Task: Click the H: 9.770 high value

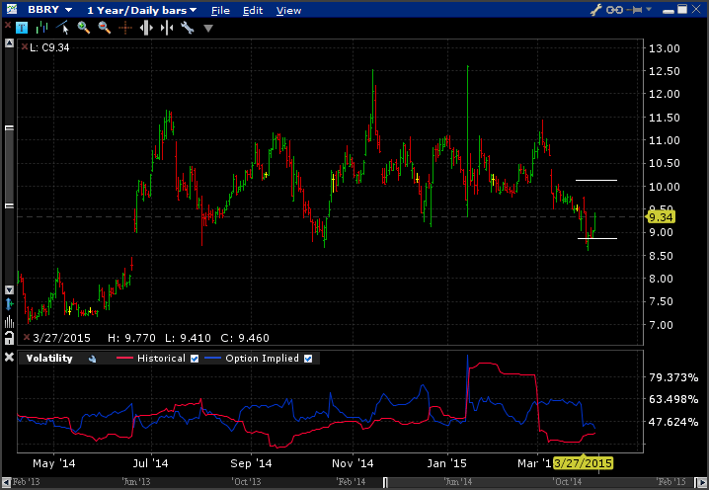Action: click(x=131, y=338)
